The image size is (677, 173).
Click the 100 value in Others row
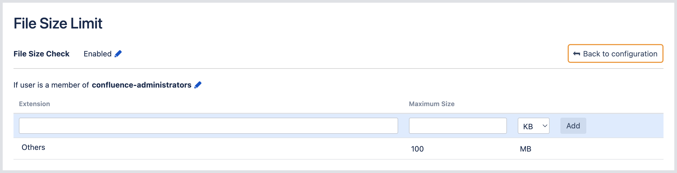[x=417, y=149]
